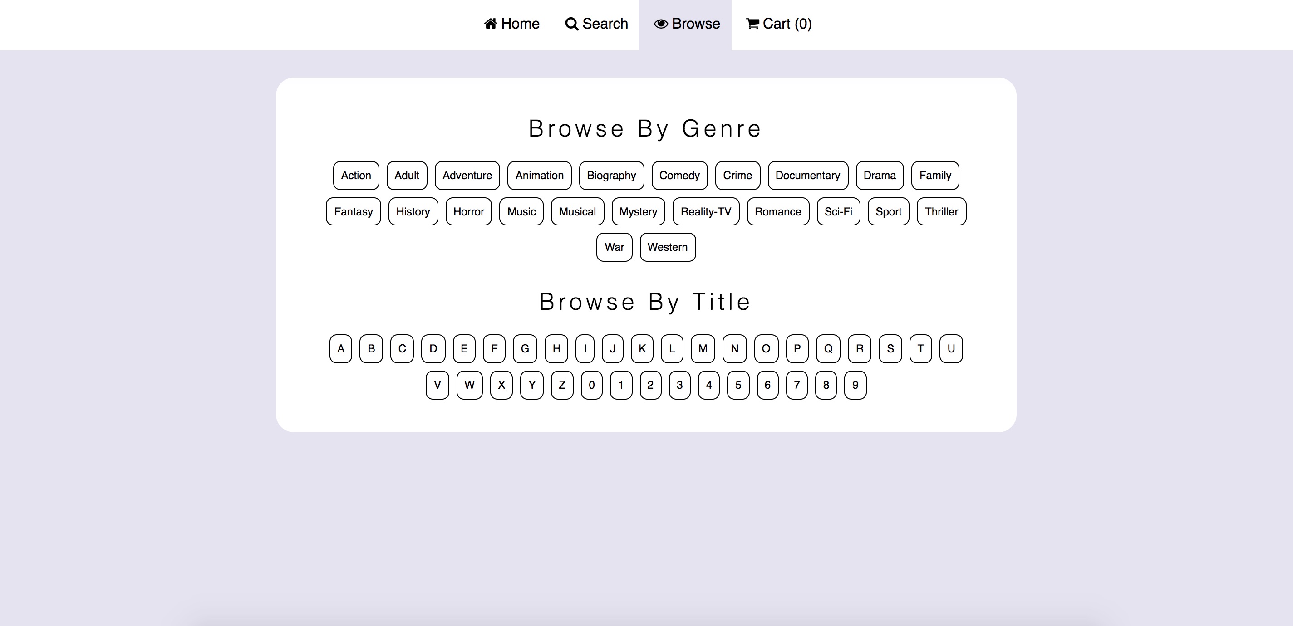Browse titles starting with A
The height and width of the screenshot is (626, 1293).
point(341,349)
